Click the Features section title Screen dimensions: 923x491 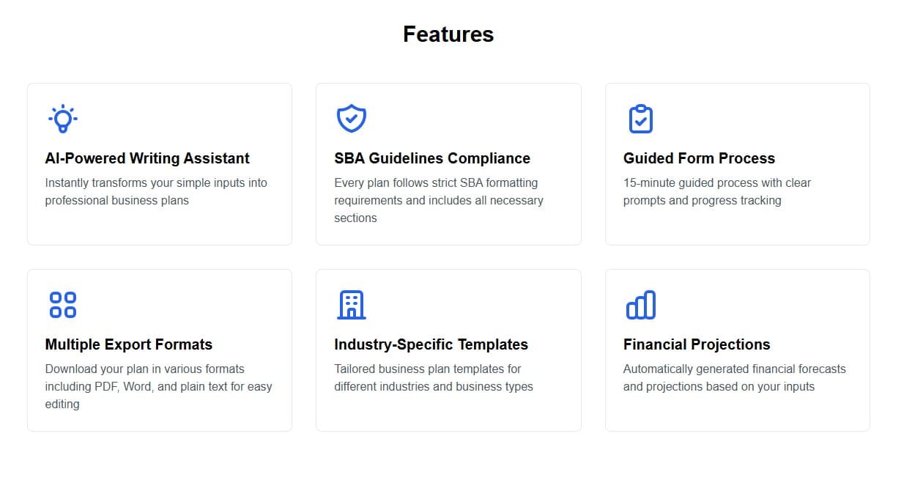(x=448, y=34)
